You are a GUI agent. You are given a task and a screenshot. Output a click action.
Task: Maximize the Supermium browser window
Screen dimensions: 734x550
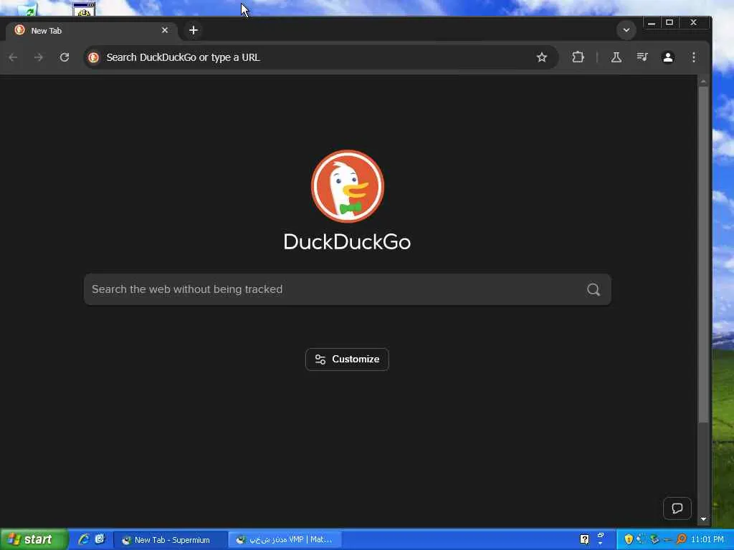pyautogui.click(x=669, y=22)
